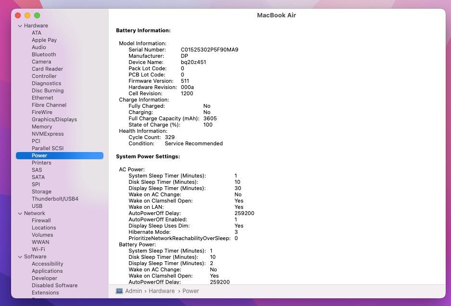Select Ethernet in the sidebar
The height and width of the screenshot is (306, 451).
pyautogui.click(x=42, y=98)
